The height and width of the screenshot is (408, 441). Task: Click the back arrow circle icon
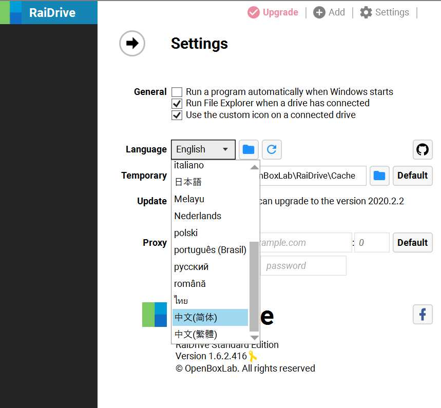(x=132, y=43)
